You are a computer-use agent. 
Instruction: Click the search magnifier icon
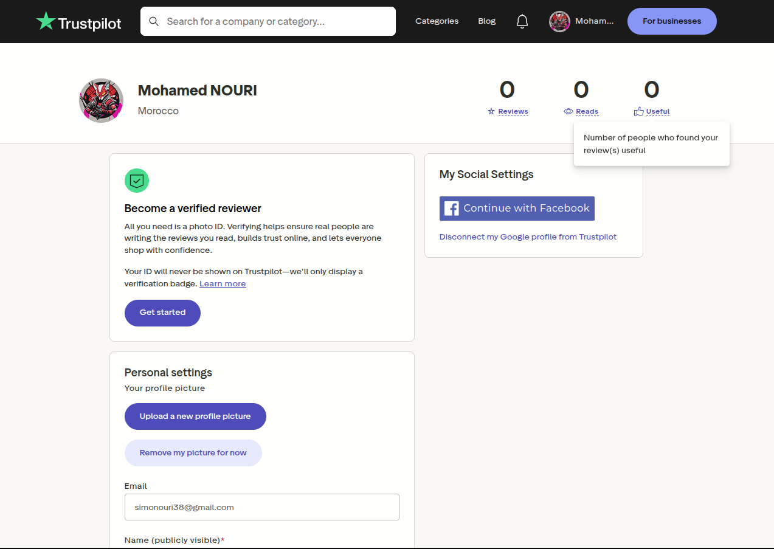click(x=154, y=21)
